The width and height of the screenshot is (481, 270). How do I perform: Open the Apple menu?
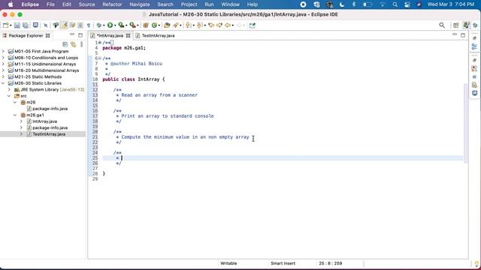(11, 4)
